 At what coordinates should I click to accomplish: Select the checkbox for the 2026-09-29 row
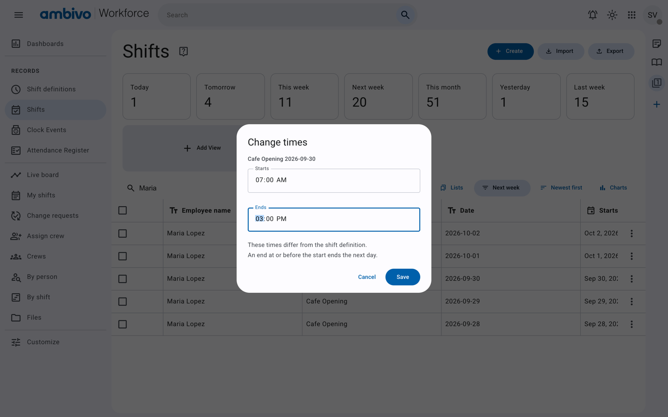tap(122, 302)
